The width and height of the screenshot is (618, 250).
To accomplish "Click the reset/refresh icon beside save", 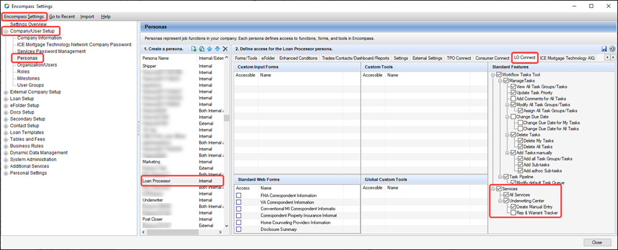I will click(x=612, y=48).
